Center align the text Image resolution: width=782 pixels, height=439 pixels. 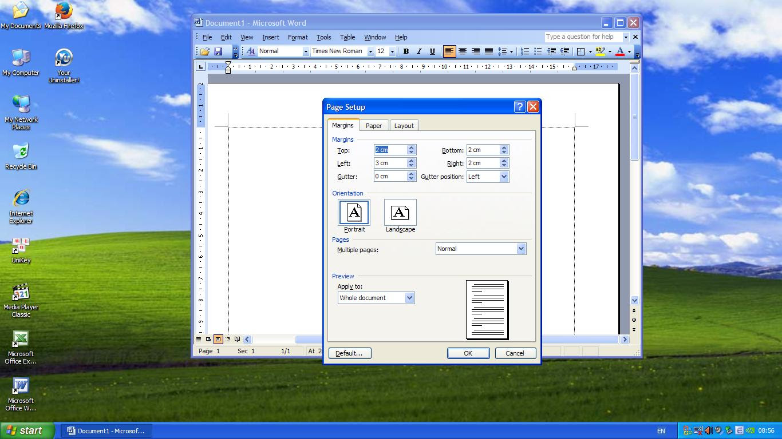463,51
